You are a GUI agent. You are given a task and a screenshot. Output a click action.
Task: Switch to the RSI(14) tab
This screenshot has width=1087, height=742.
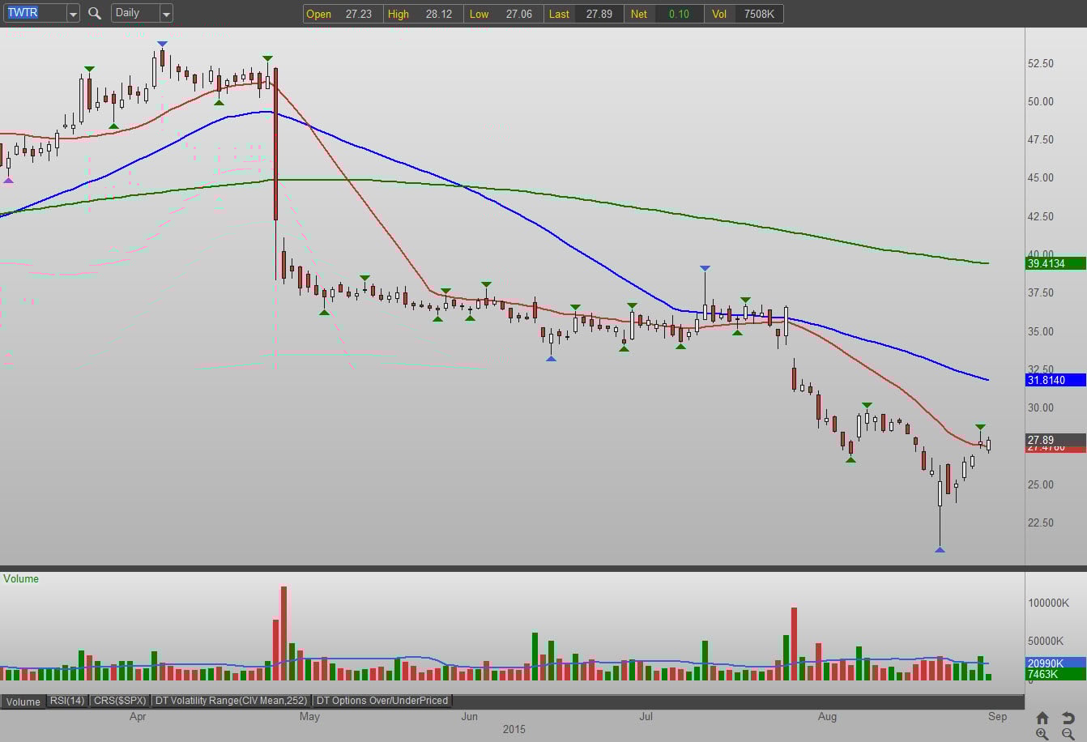67,701
